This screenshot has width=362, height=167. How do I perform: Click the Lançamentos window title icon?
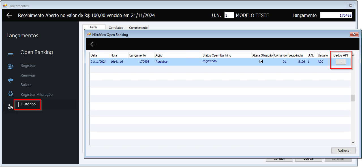(x=5, y=6)
